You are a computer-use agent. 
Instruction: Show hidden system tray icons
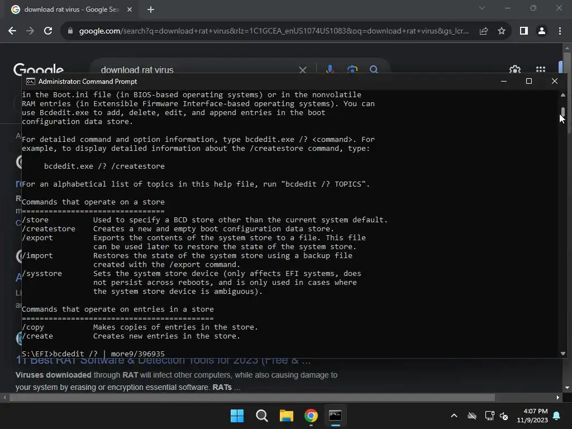click(x=454, y=416)
